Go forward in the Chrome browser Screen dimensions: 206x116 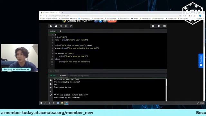[x=44, y=16]
